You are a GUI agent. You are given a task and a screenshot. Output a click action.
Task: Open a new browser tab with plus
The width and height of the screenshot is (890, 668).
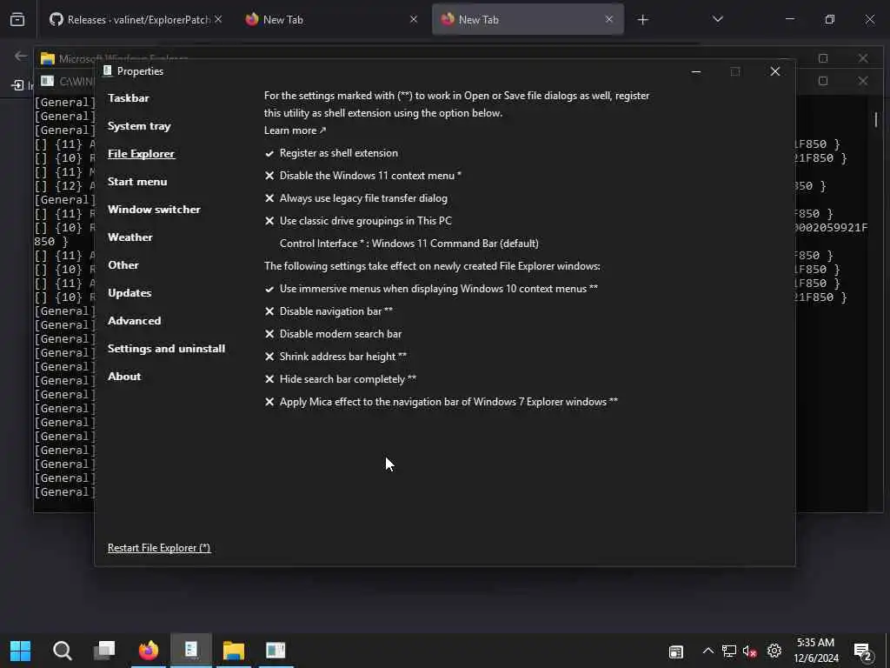(642, 20)
